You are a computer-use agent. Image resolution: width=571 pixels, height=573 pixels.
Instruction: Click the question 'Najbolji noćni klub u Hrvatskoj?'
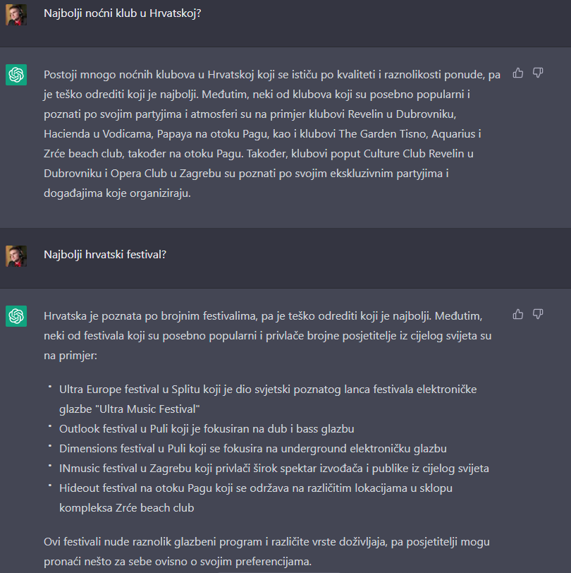(x=122, y=13)
